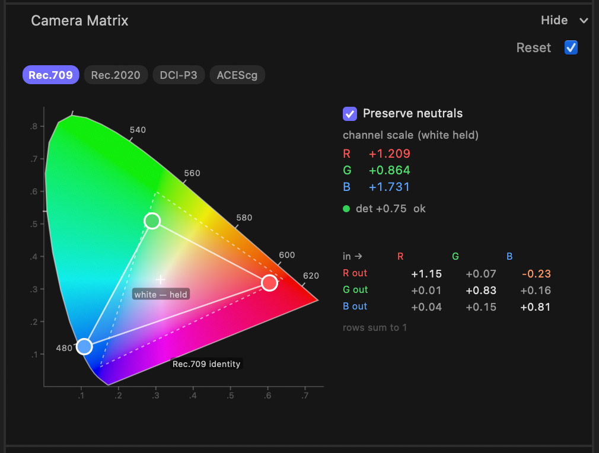Click matrix cell R out / B in -0.23
The height and width of the screenshot is (453, 599).
point(536,274)
